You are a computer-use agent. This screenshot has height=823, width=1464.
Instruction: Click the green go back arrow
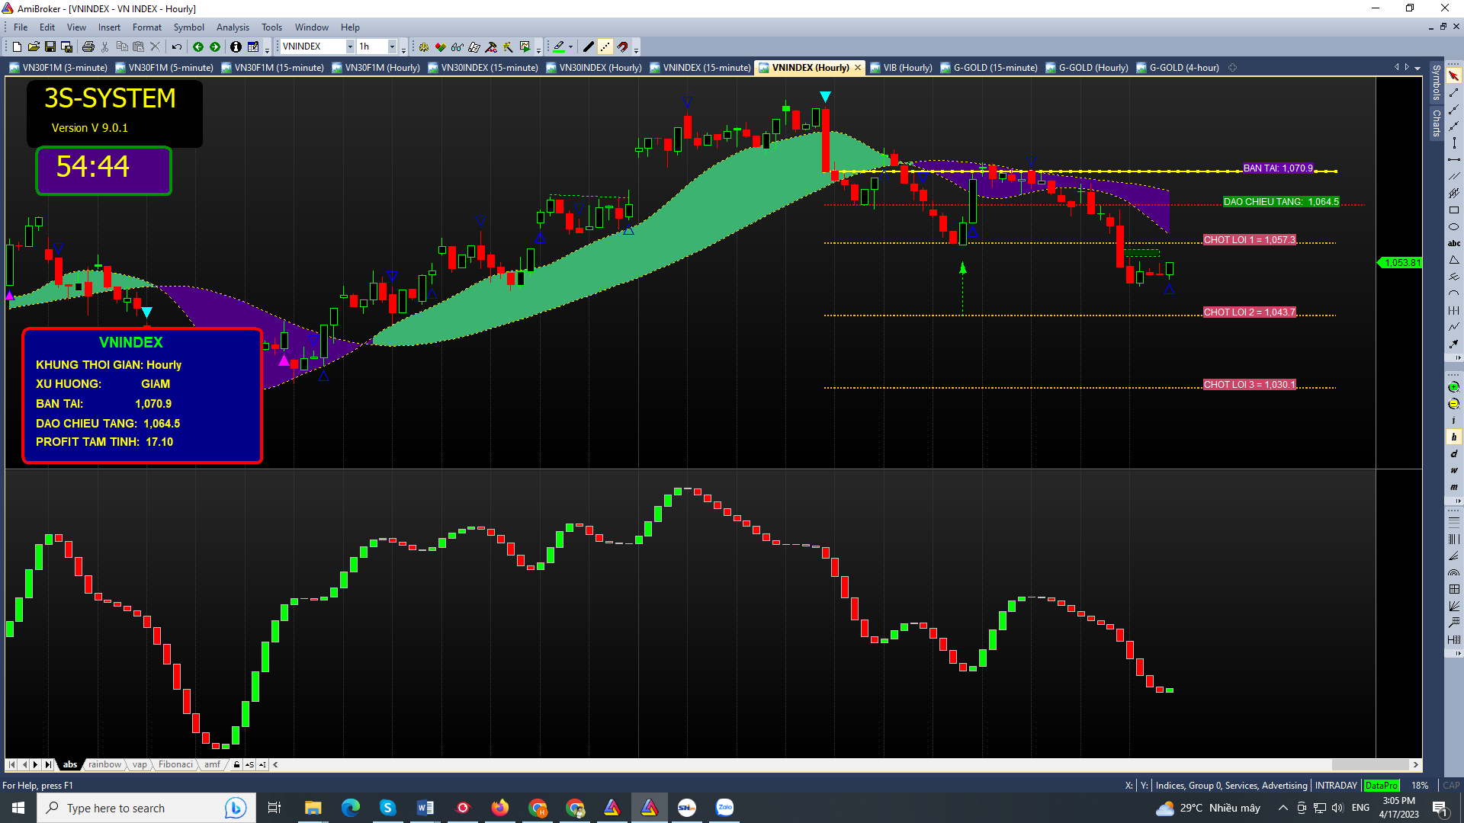[x=198, y=47]
